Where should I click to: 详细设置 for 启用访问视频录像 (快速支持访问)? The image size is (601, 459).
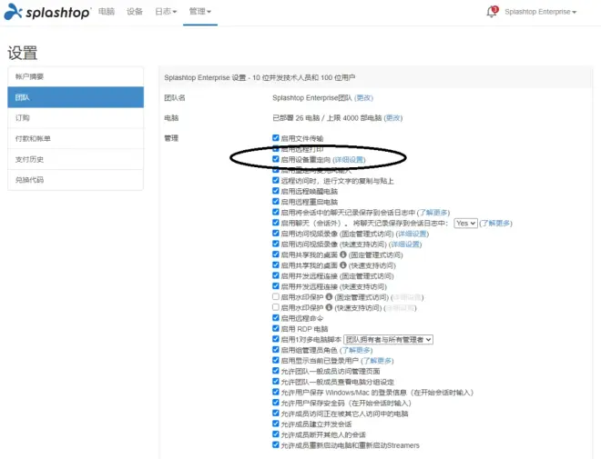[405, 244]
